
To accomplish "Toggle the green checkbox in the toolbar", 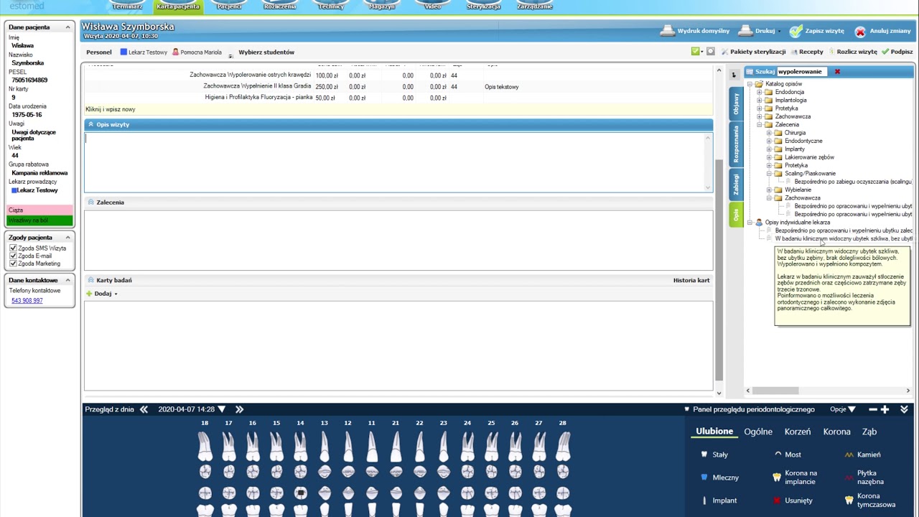I will [695, 52].
